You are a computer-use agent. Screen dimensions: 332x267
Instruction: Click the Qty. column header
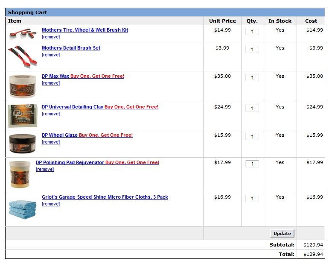coord(252,21)
